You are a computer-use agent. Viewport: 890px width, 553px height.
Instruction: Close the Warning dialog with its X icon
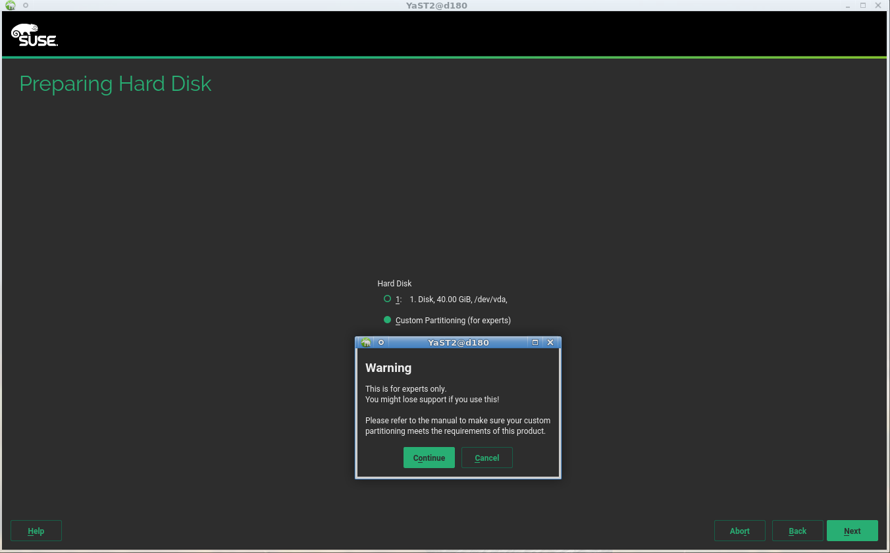pos(550,342)
